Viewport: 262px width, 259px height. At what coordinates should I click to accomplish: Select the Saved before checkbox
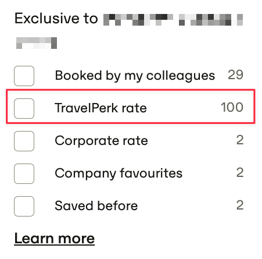tap(24, 206)
